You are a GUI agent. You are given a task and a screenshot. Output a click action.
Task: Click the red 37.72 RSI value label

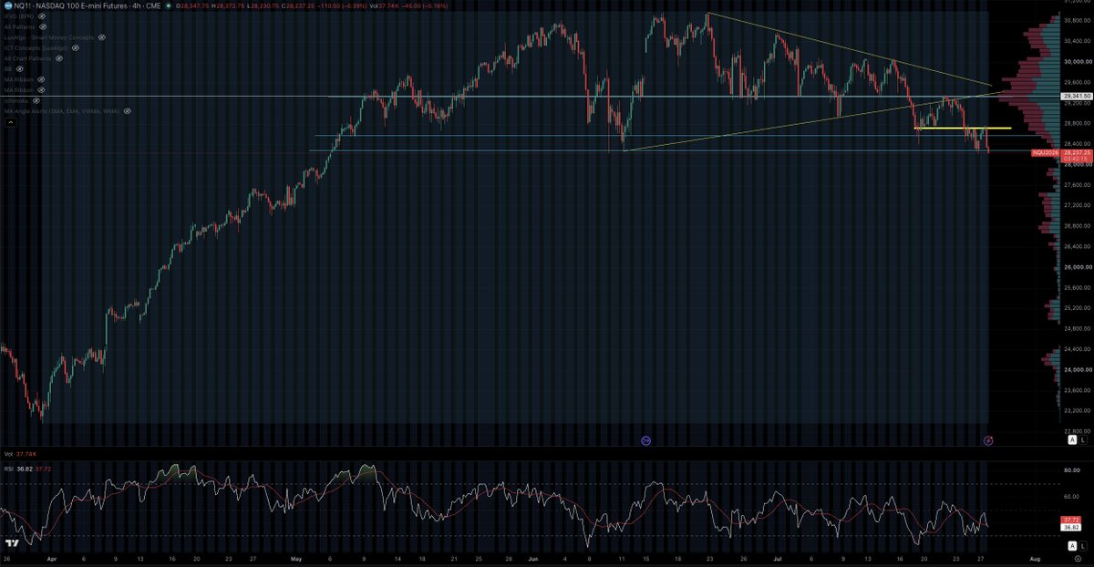1072,520
